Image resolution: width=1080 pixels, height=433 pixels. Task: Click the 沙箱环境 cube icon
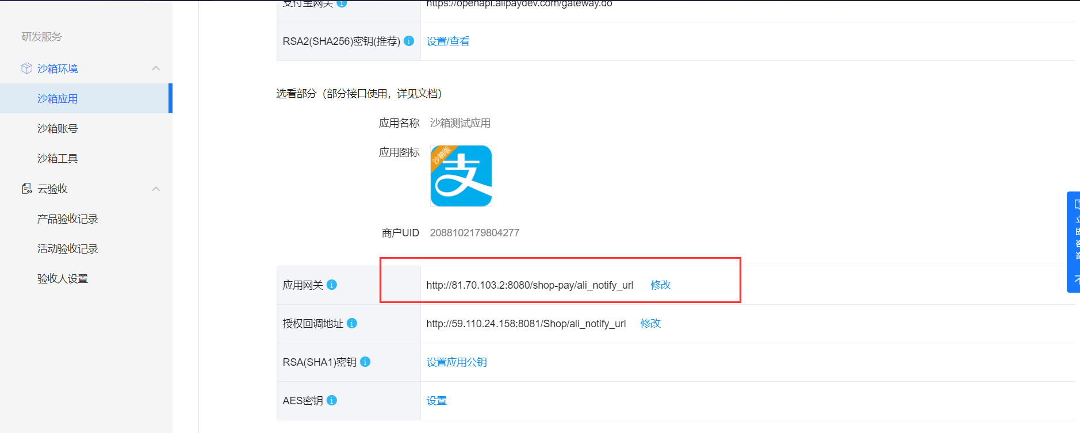[x=26, y=68]
